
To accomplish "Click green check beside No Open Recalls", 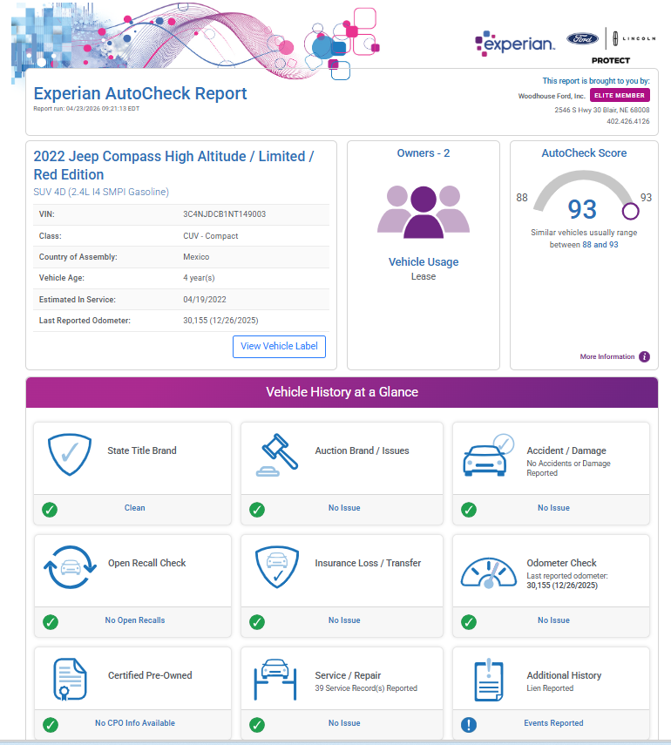I will coord(51,622).
